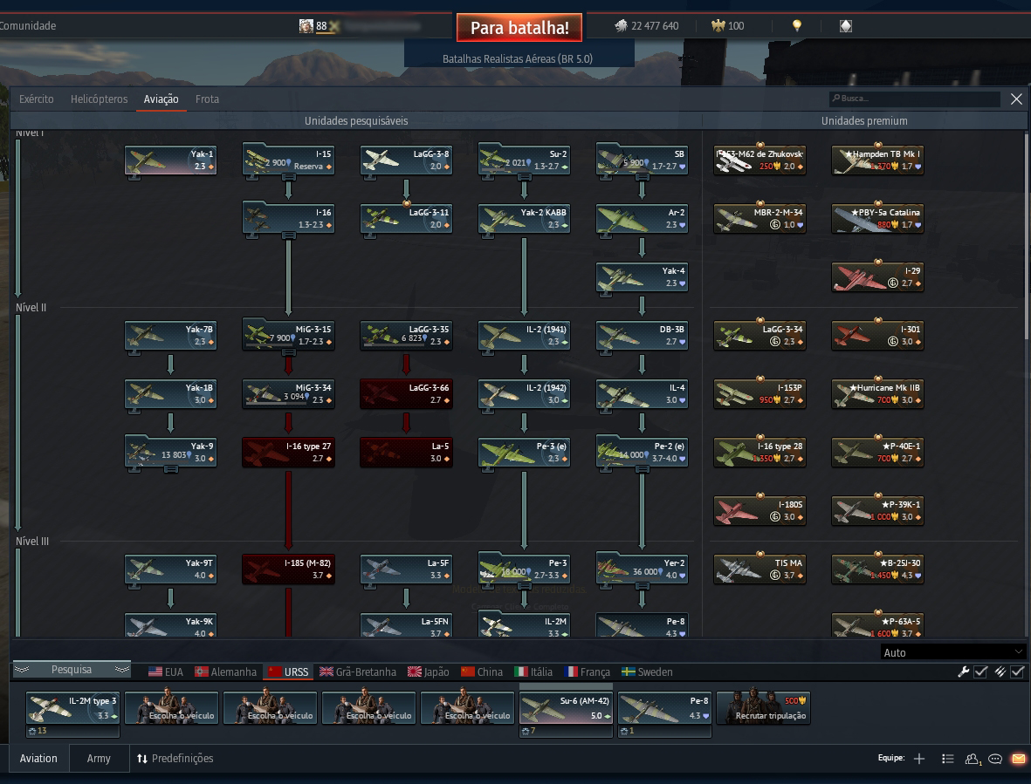Viewport: 1031px width, 784px height.
Task: Toggle the automatic repair checkbox beside wrench
Action: click(x=980, y=672)
